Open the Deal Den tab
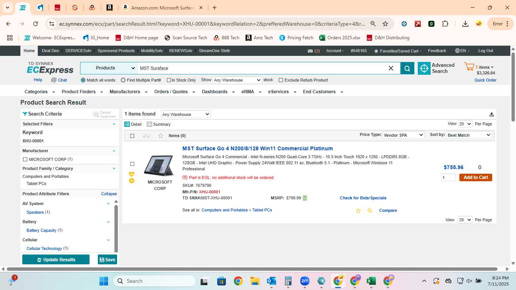The image size is (516, 290). pos(50,51)
